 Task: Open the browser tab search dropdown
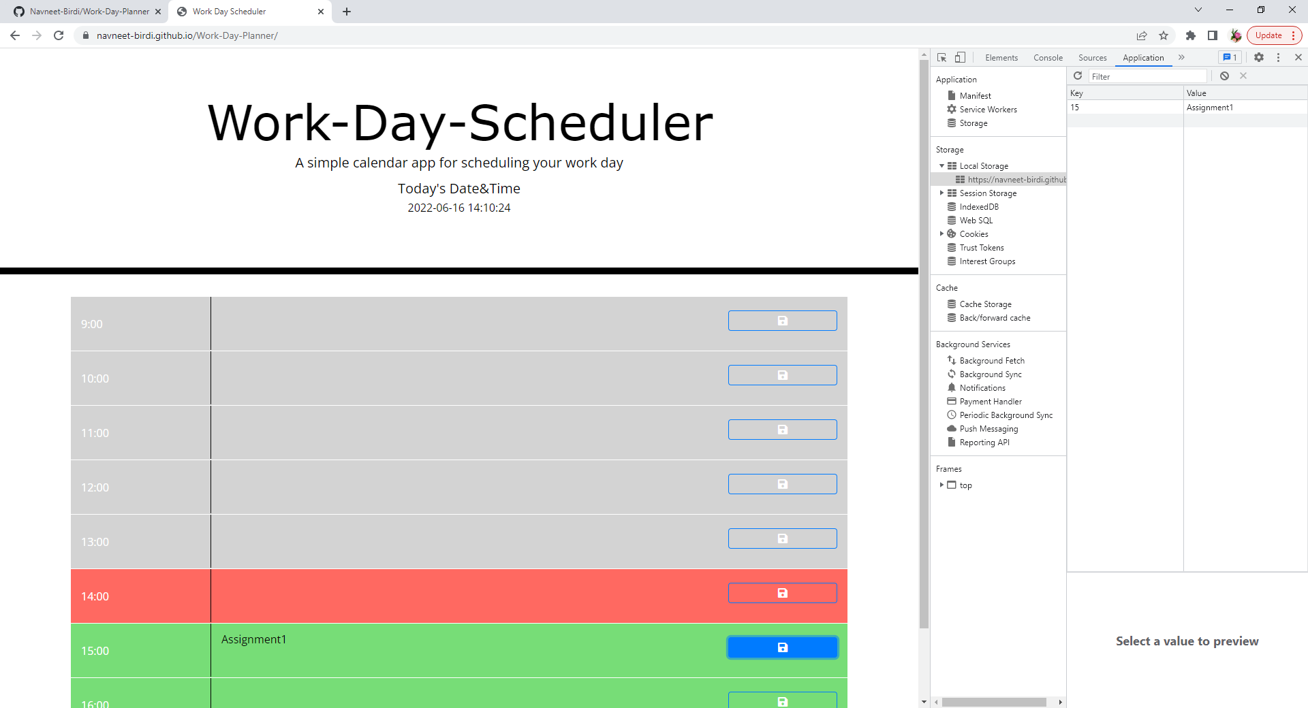coord(1198,10)
